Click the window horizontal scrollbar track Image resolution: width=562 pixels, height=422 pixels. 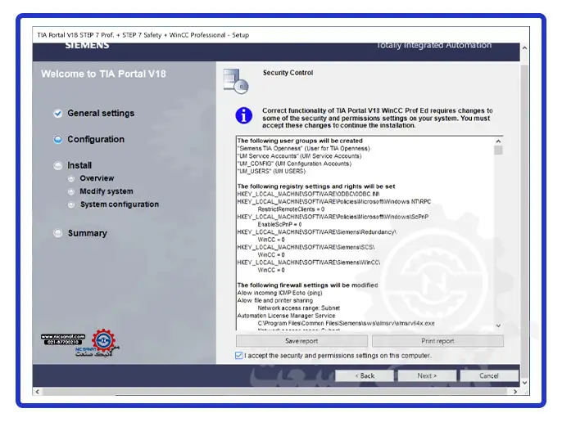coord(275,392)
